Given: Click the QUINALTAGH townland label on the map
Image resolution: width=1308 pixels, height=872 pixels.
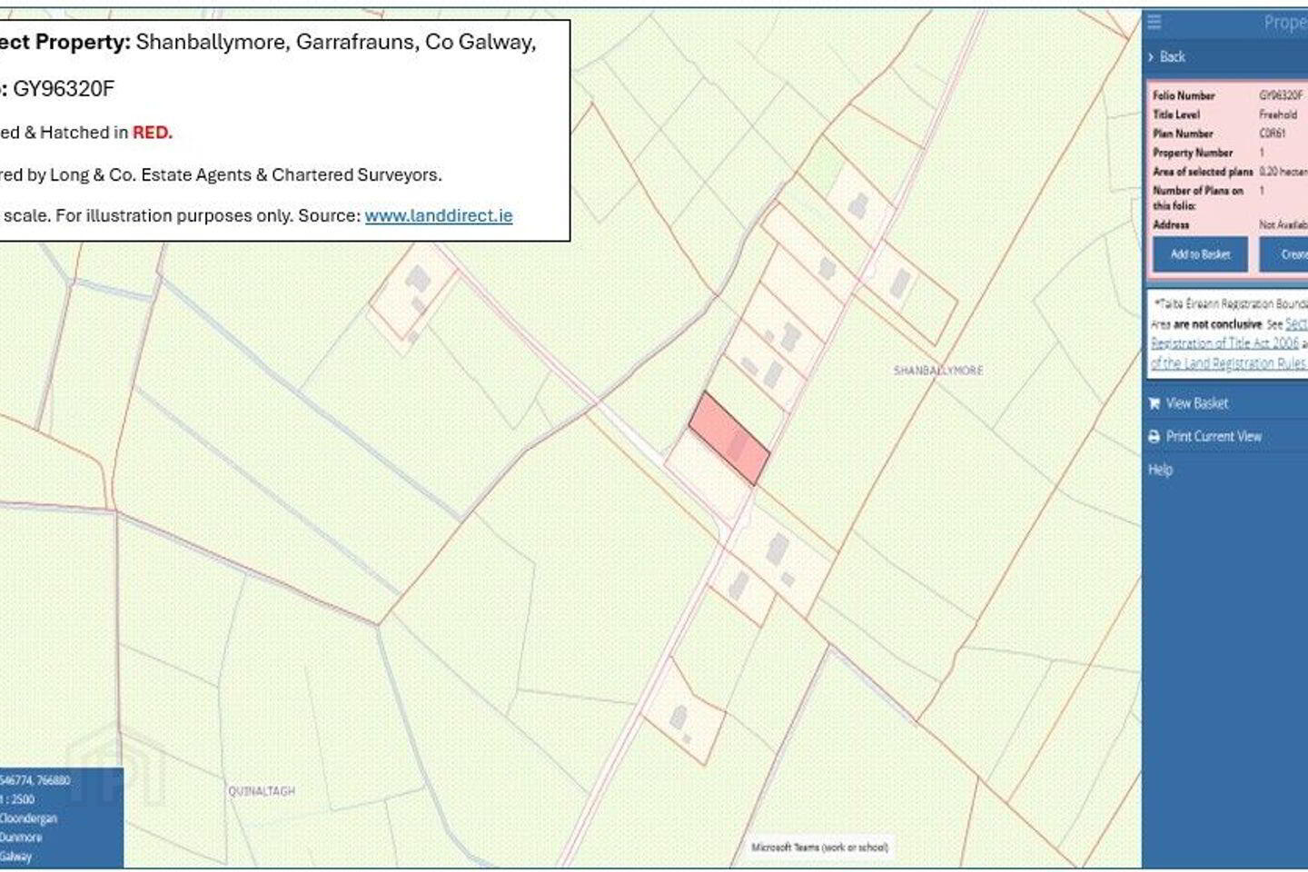Looking at the screenshot, I should tap(262, 791).
